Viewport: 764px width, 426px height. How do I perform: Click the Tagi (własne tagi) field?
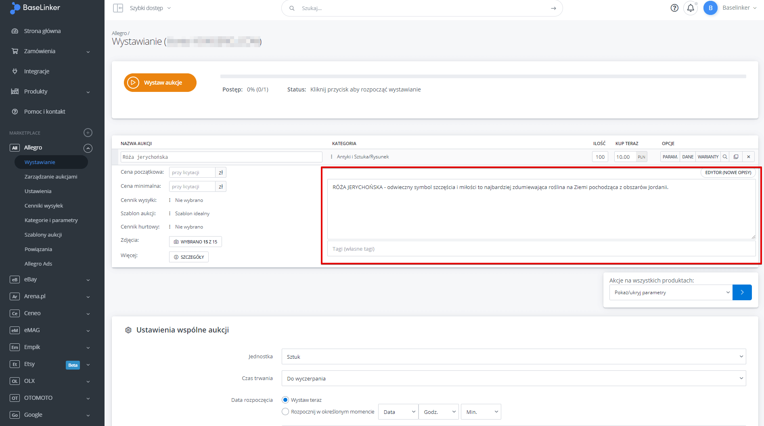(x=541, y=249)
